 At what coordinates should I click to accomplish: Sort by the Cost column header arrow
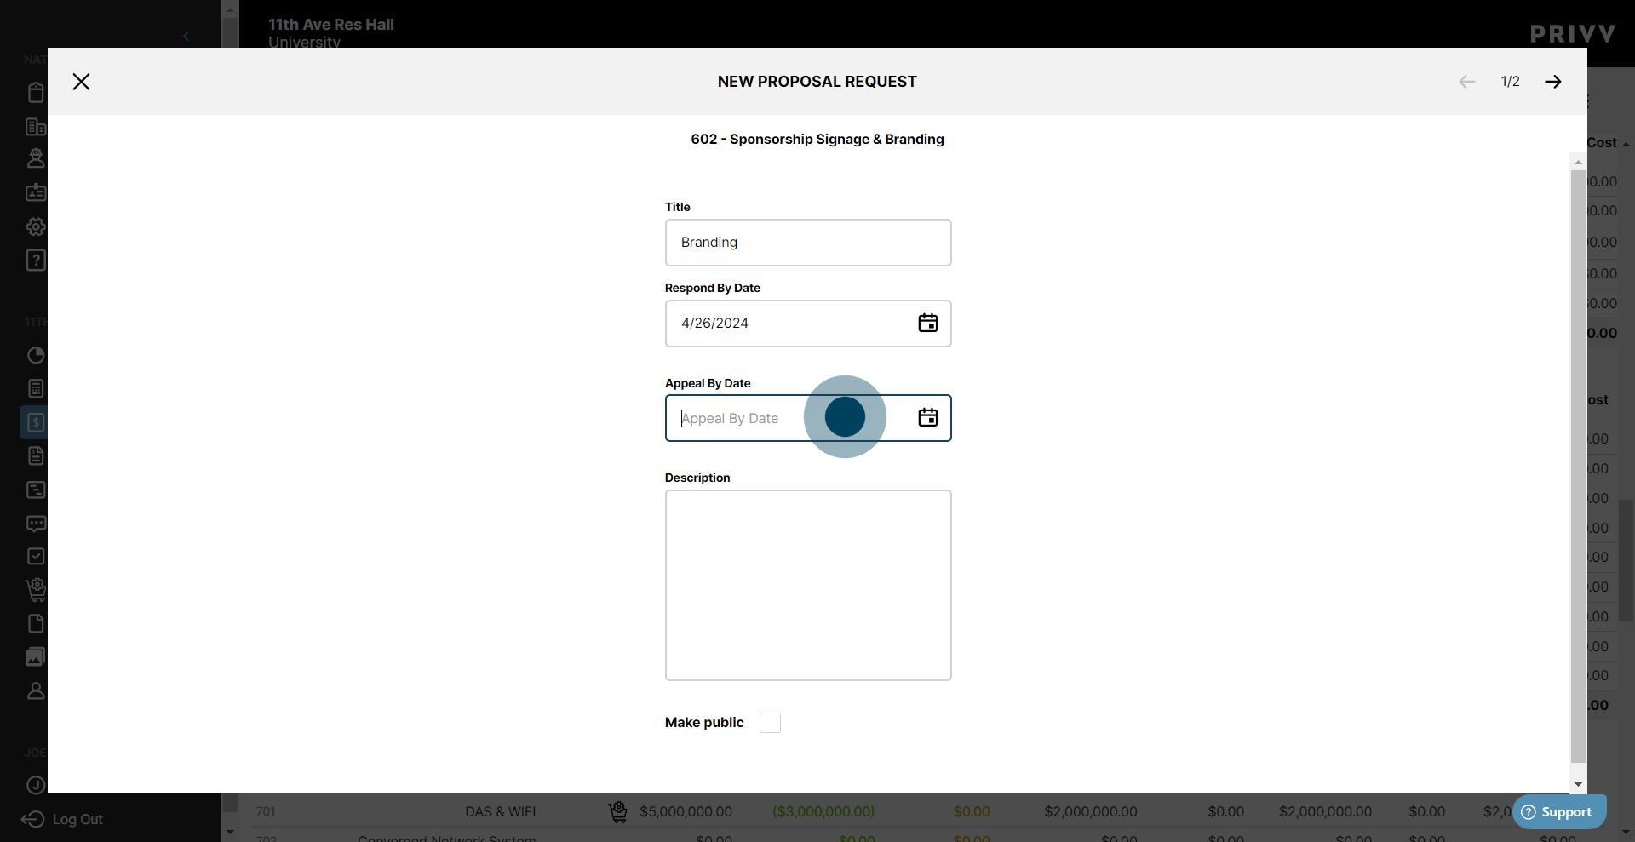(x=1626, y=144)
